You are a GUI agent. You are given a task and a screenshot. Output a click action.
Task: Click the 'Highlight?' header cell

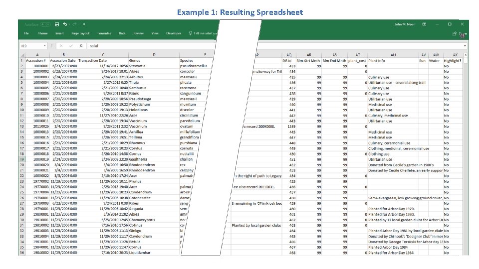pyautogui.click(x=453, y=60)
